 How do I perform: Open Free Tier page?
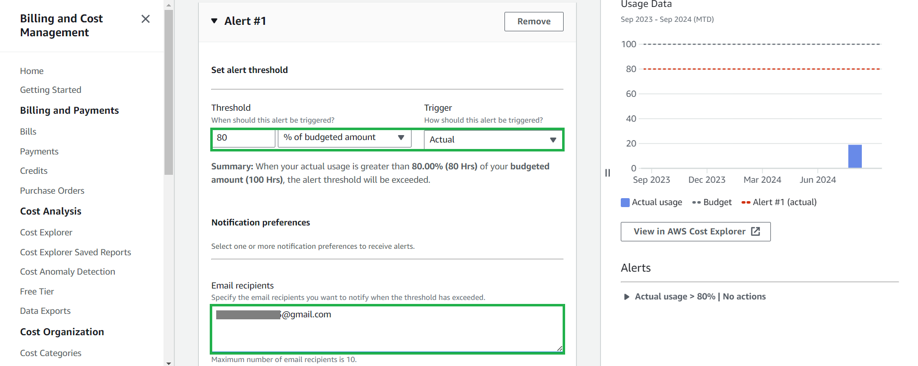37,292
